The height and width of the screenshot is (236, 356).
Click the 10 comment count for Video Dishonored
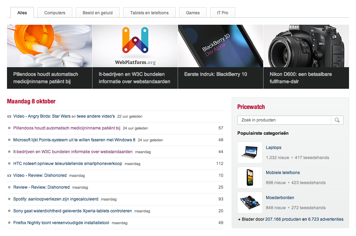[x=221, y=175]
